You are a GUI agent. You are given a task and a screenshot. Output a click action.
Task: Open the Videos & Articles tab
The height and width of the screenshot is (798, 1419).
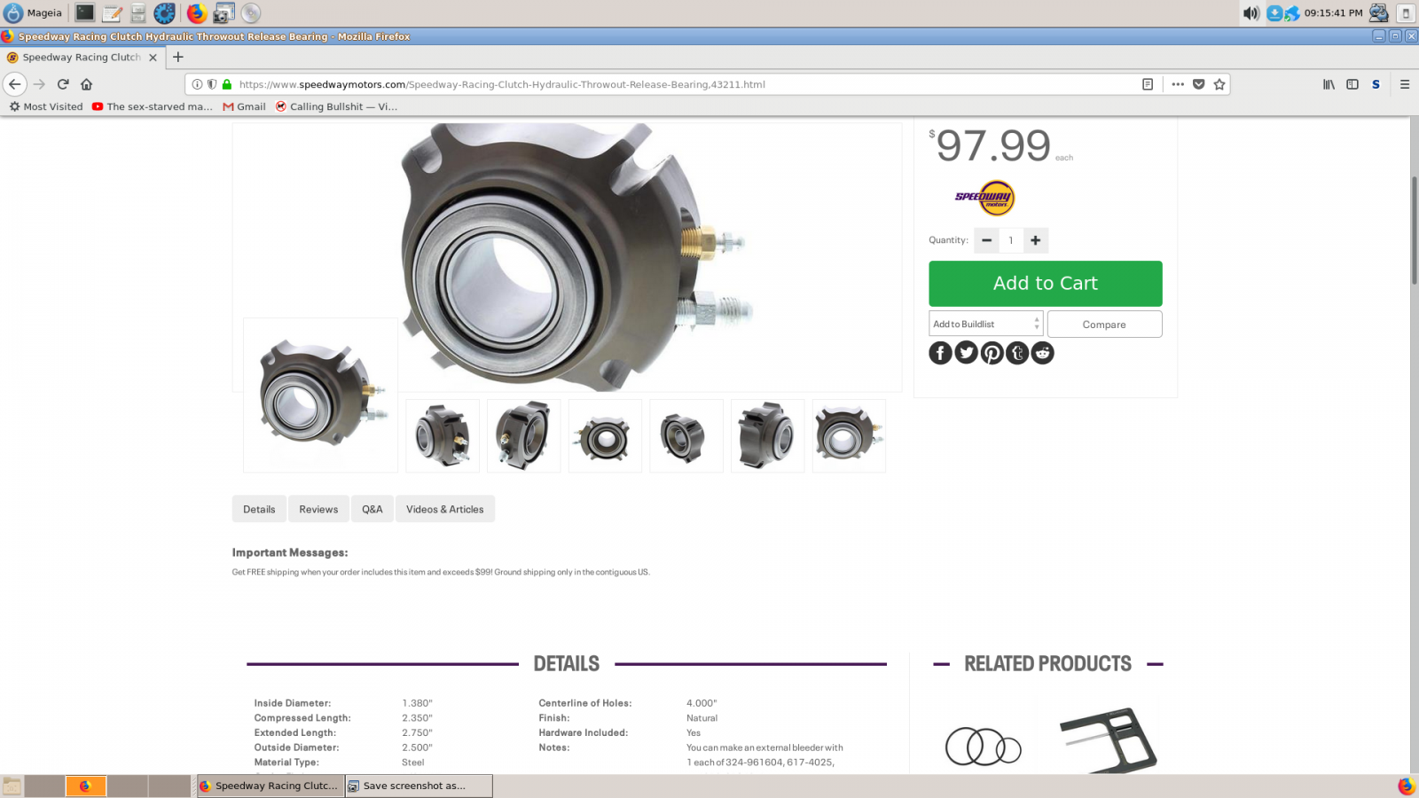pyautogui.click(x=444, y=509)
